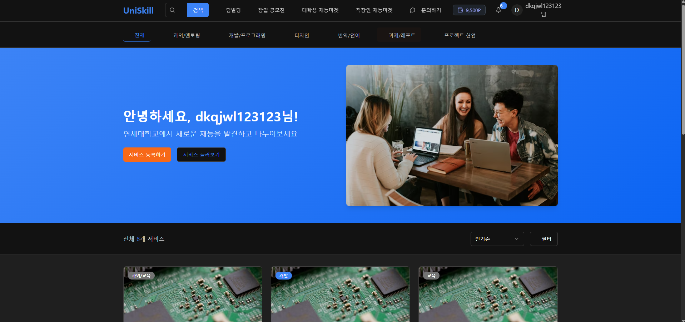685x322 pixels.
Task: Open the 팀빌딩 menu item
Action: coord(233,10)
